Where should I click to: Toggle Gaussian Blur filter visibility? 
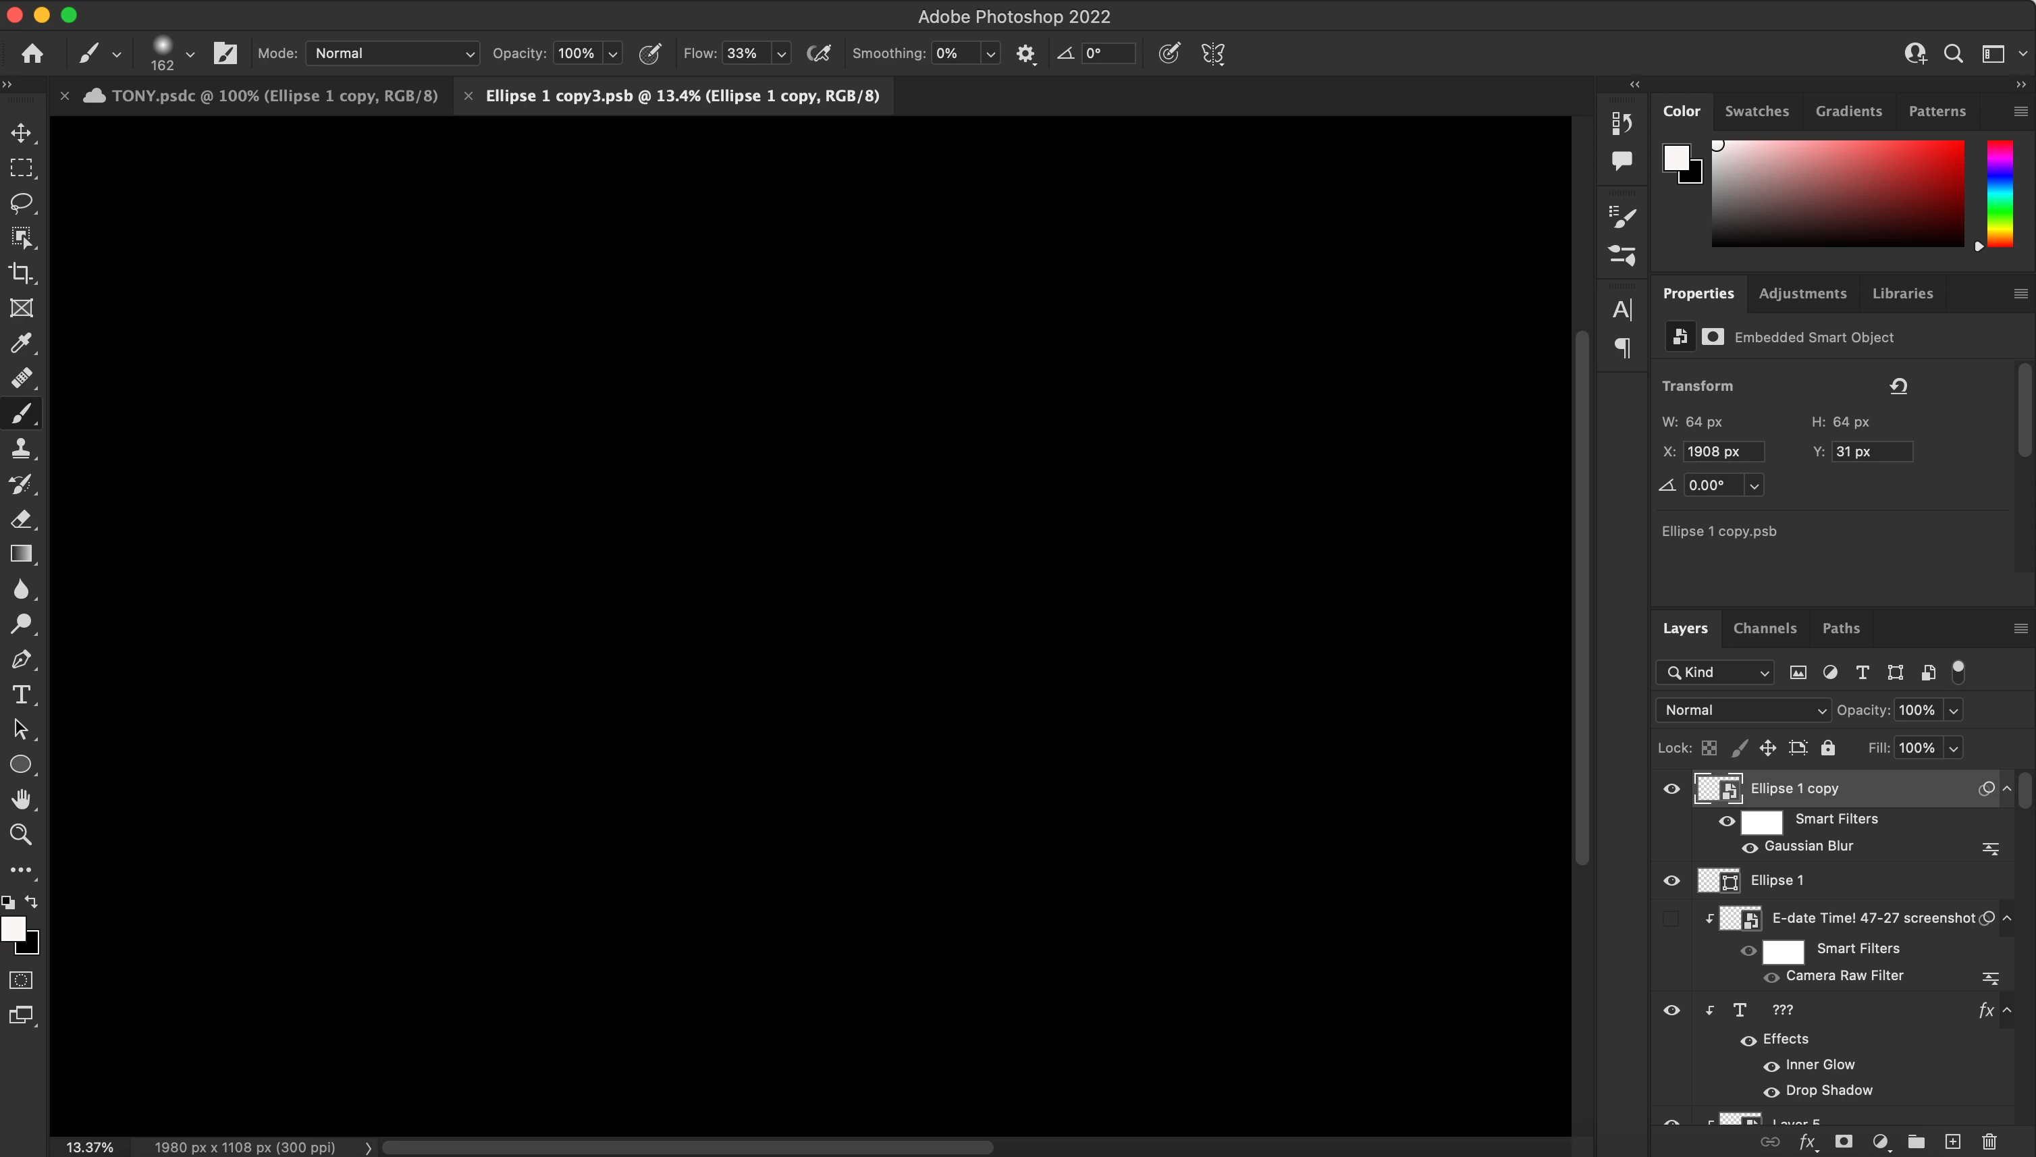pos(1749,847)
